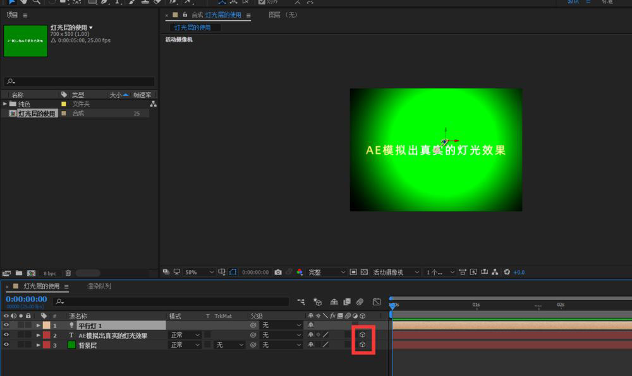Click the trash icon in the project panel
This screenshot has width=632, height=376.
tap(68, 273)
